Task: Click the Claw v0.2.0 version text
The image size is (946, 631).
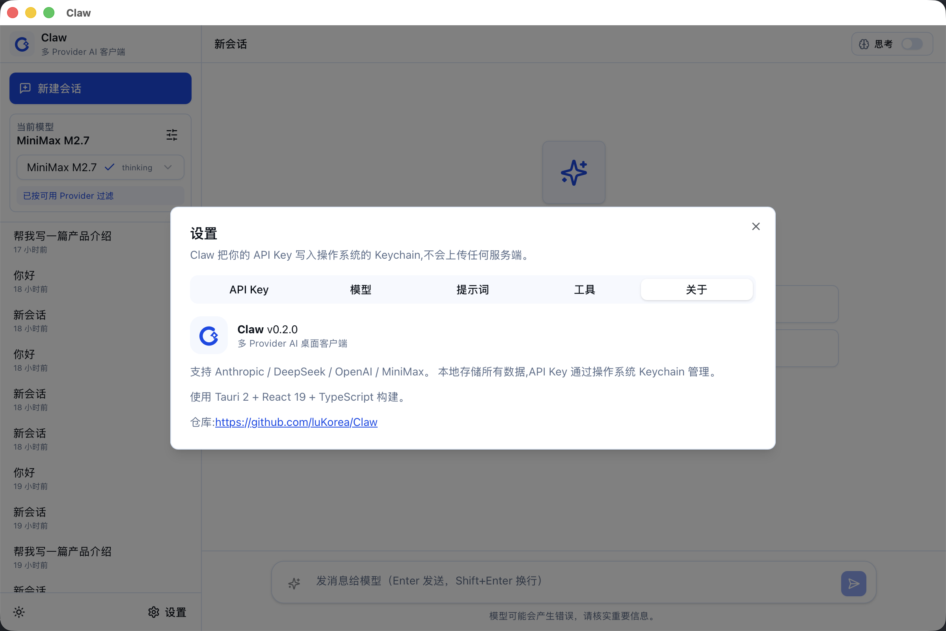Action: coord(268,329)
